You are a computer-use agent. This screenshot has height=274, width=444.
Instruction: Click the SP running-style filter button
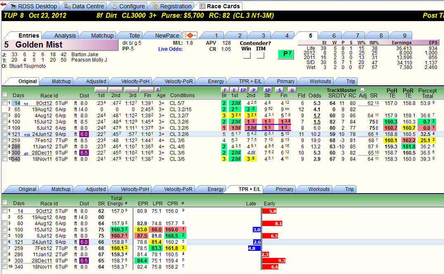pyautogui.click(x=268, y=90)
